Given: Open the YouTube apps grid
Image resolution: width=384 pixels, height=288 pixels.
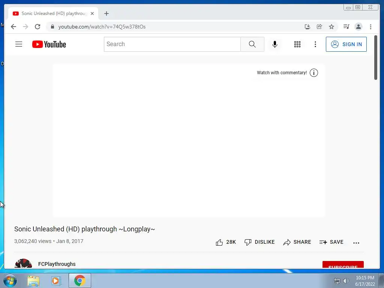Looking at the screenshot, I should [x=297, y=44].
